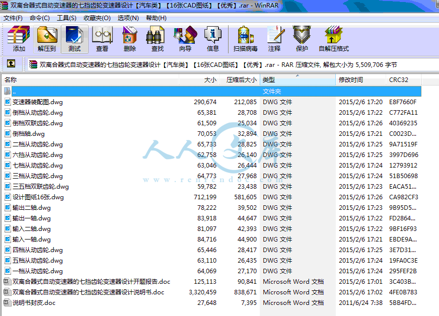The height and width of the screenshot is (316, 439).
Task: Click CRC32 value 4FE0B783
Action: coord(403,292)
